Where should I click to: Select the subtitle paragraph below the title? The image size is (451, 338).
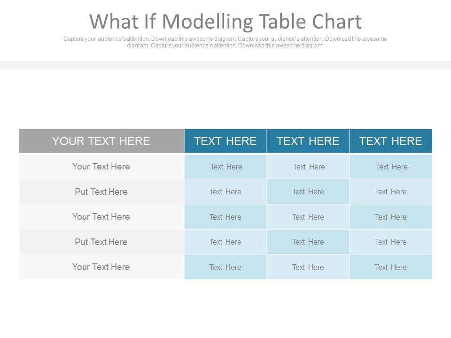225,42
